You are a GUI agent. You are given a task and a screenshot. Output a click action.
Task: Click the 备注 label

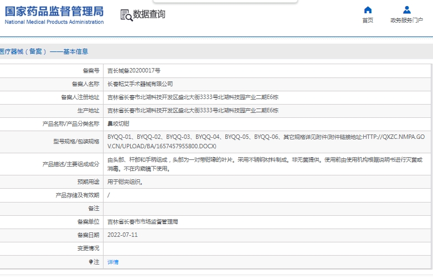94,209
